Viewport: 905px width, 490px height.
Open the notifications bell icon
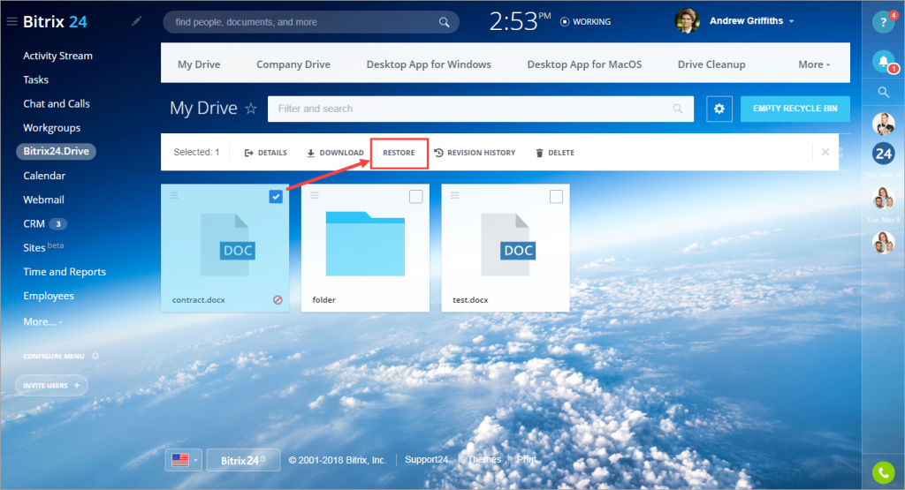click(x=883, y=61)
